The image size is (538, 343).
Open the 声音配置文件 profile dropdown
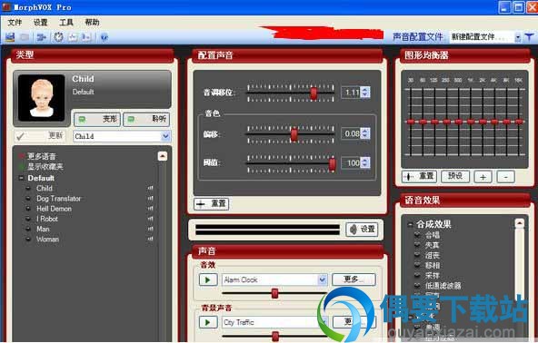(517, 37)
